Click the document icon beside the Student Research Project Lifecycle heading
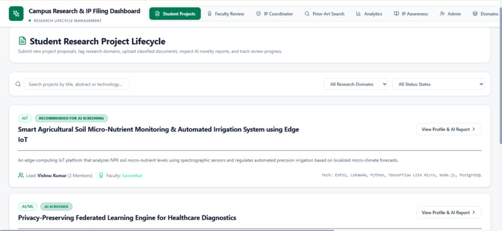The height and width of the screenshot is (231, 502). point(22,41)
